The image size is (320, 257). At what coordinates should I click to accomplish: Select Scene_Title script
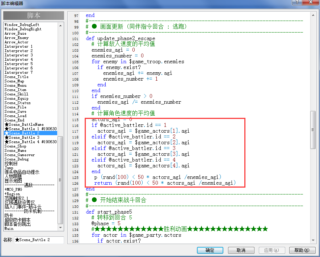17,77
